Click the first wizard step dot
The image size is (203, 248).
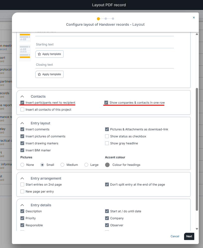click(x=98, y=18)
